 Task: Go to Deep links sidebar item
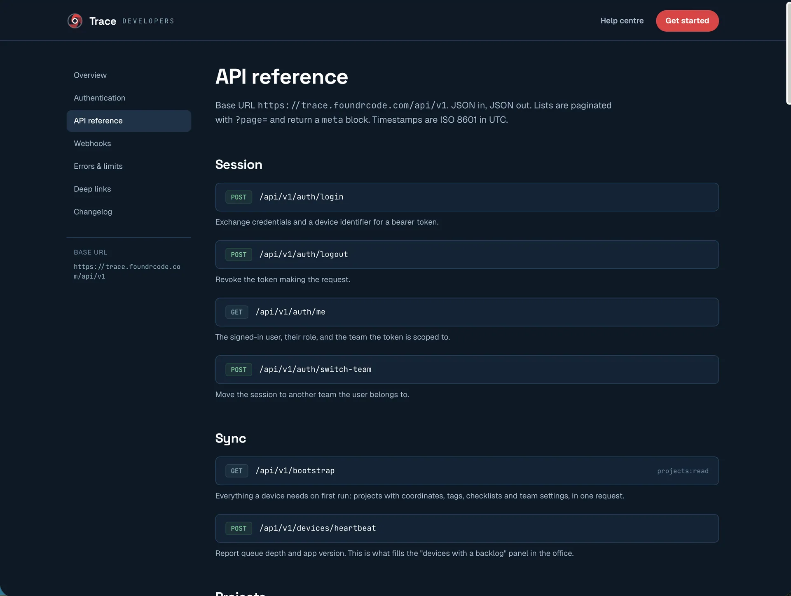click(x=129, y=189)
